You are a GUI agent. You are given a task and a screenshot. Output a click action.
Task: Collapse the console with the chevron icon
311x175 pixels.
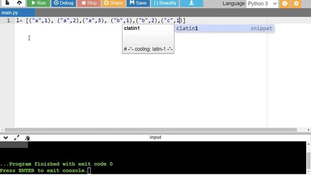click(5, 138)
